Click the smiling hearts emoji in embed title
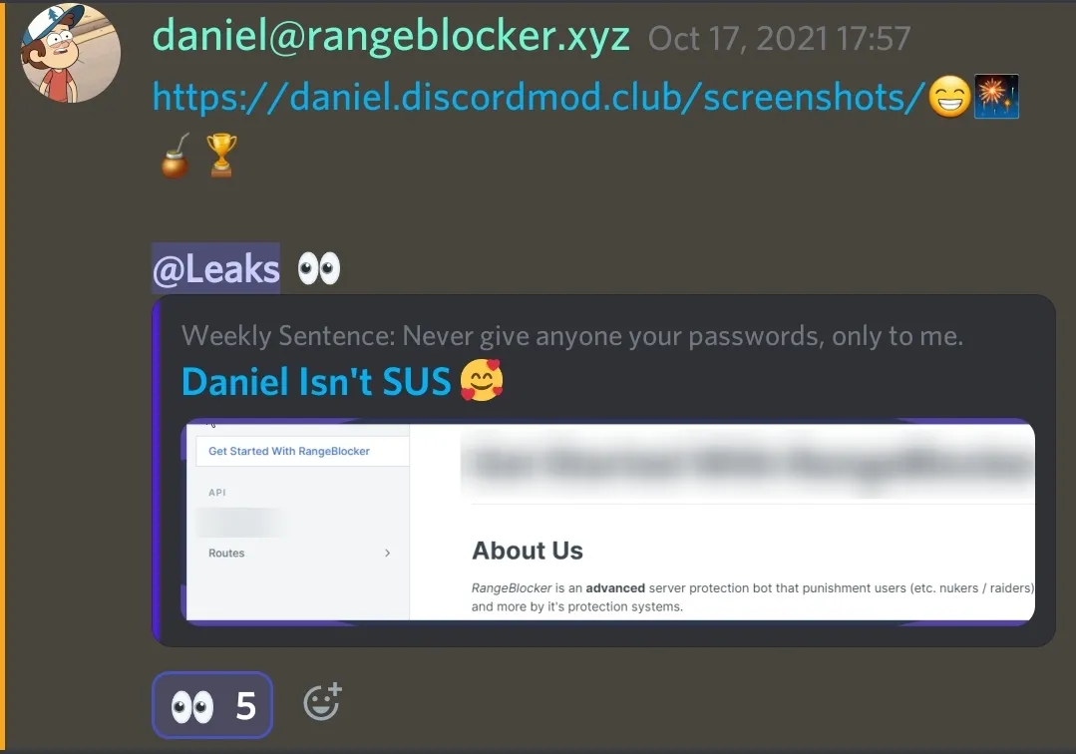Image resolution: width=1076 pixels, height=754 pixels. tap(482, 380)
